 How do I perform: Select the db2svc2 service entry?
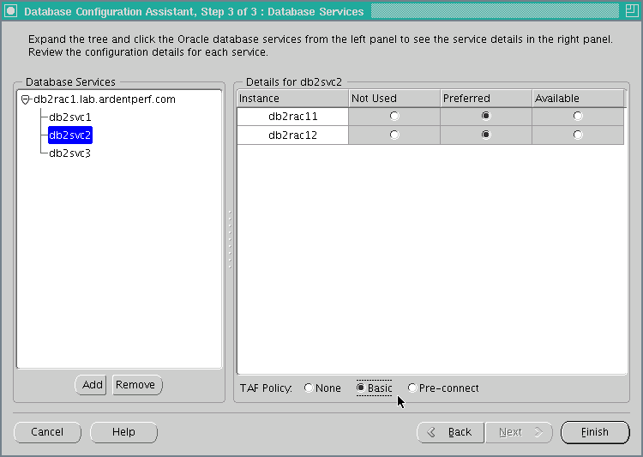coord(69,135)
